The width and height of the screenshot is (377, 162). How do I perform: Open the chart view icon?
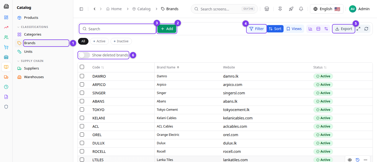coord(311,29)
